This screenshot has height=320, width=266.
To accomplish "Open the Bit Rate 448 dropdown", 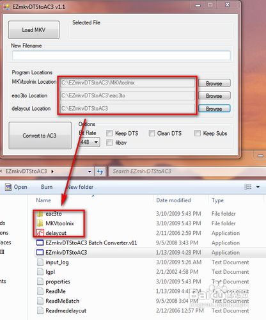I will 90,142.
